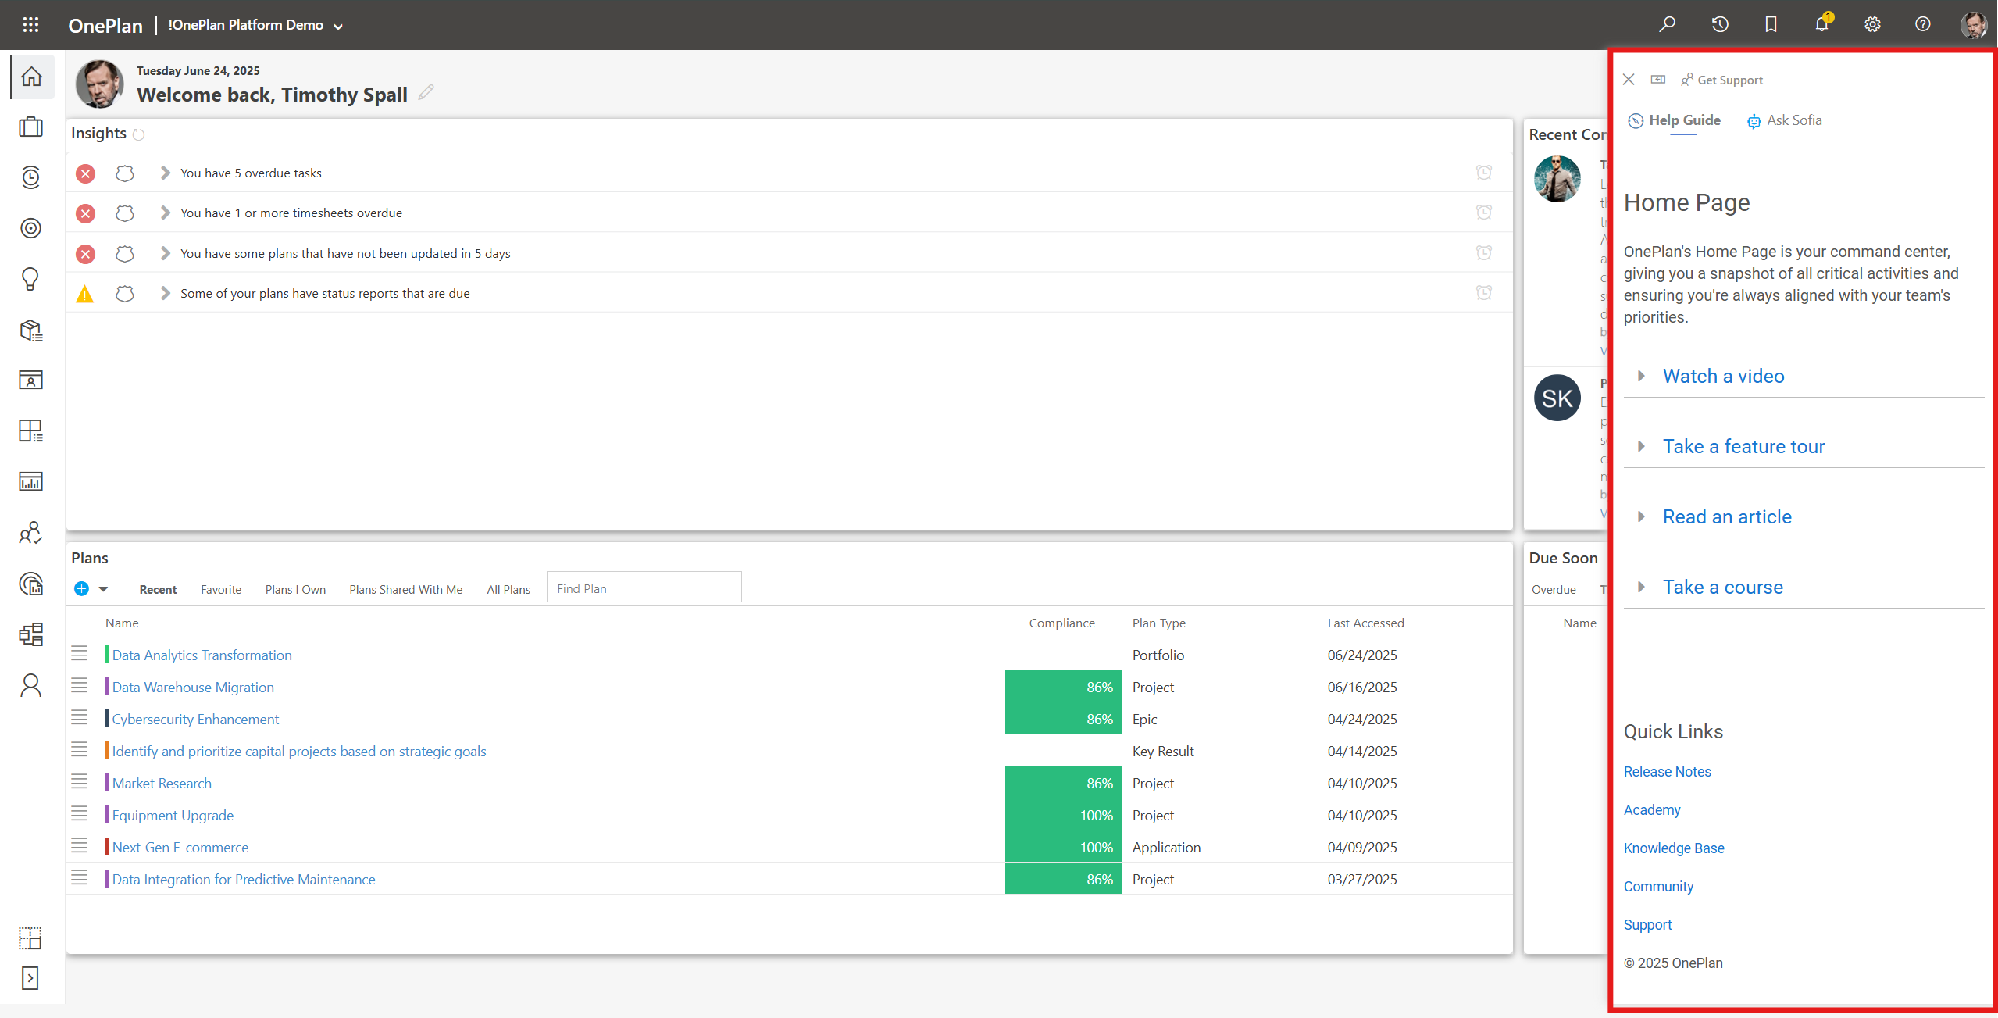
Task: Click Equipment Upgrade 100% compliance bar
Action: [x=1063, y=815]
